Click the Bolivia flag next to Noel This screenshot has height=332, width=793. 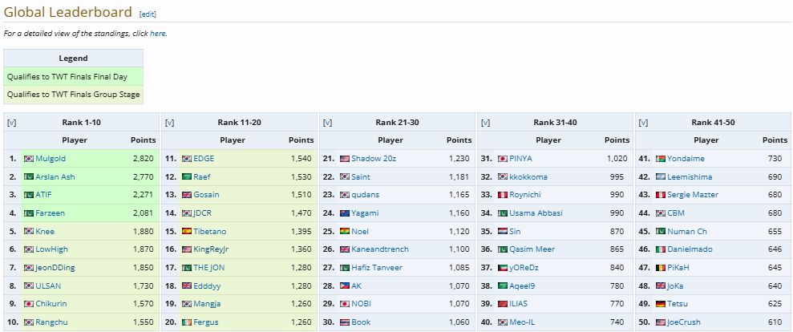345,232
